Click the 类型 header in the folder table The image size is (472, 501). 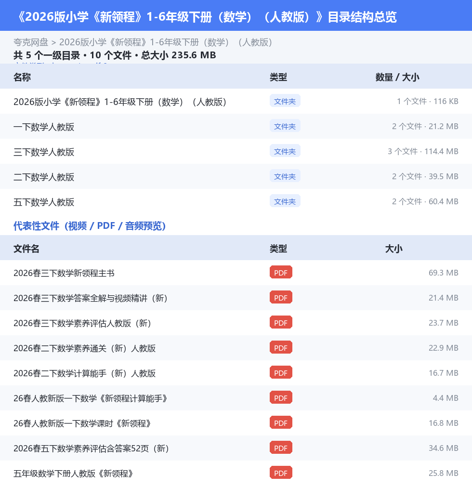click(x=278, y=77)
